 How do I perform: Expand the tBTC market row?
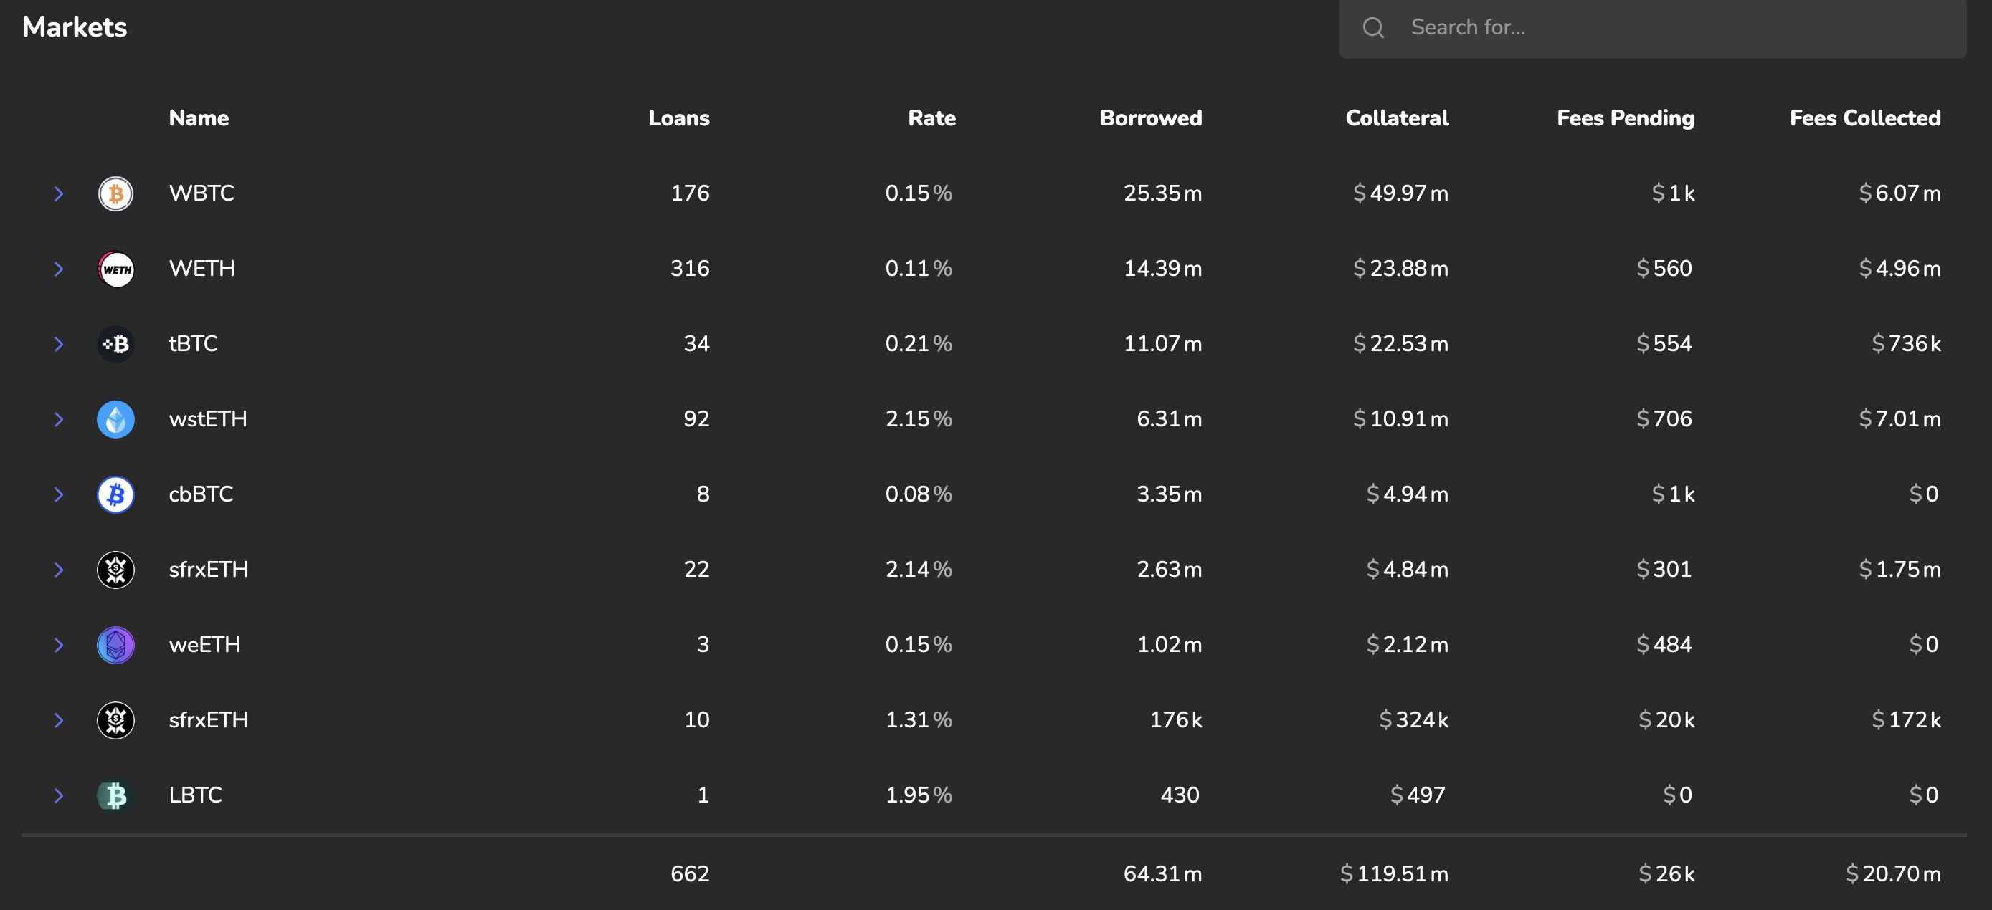[59, 344]
